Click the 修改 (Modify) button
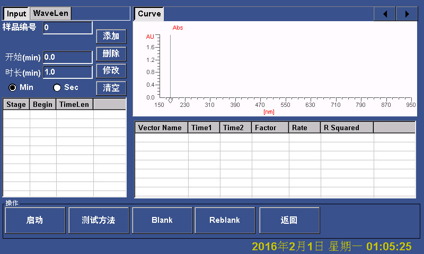 (x=111, y=70)
